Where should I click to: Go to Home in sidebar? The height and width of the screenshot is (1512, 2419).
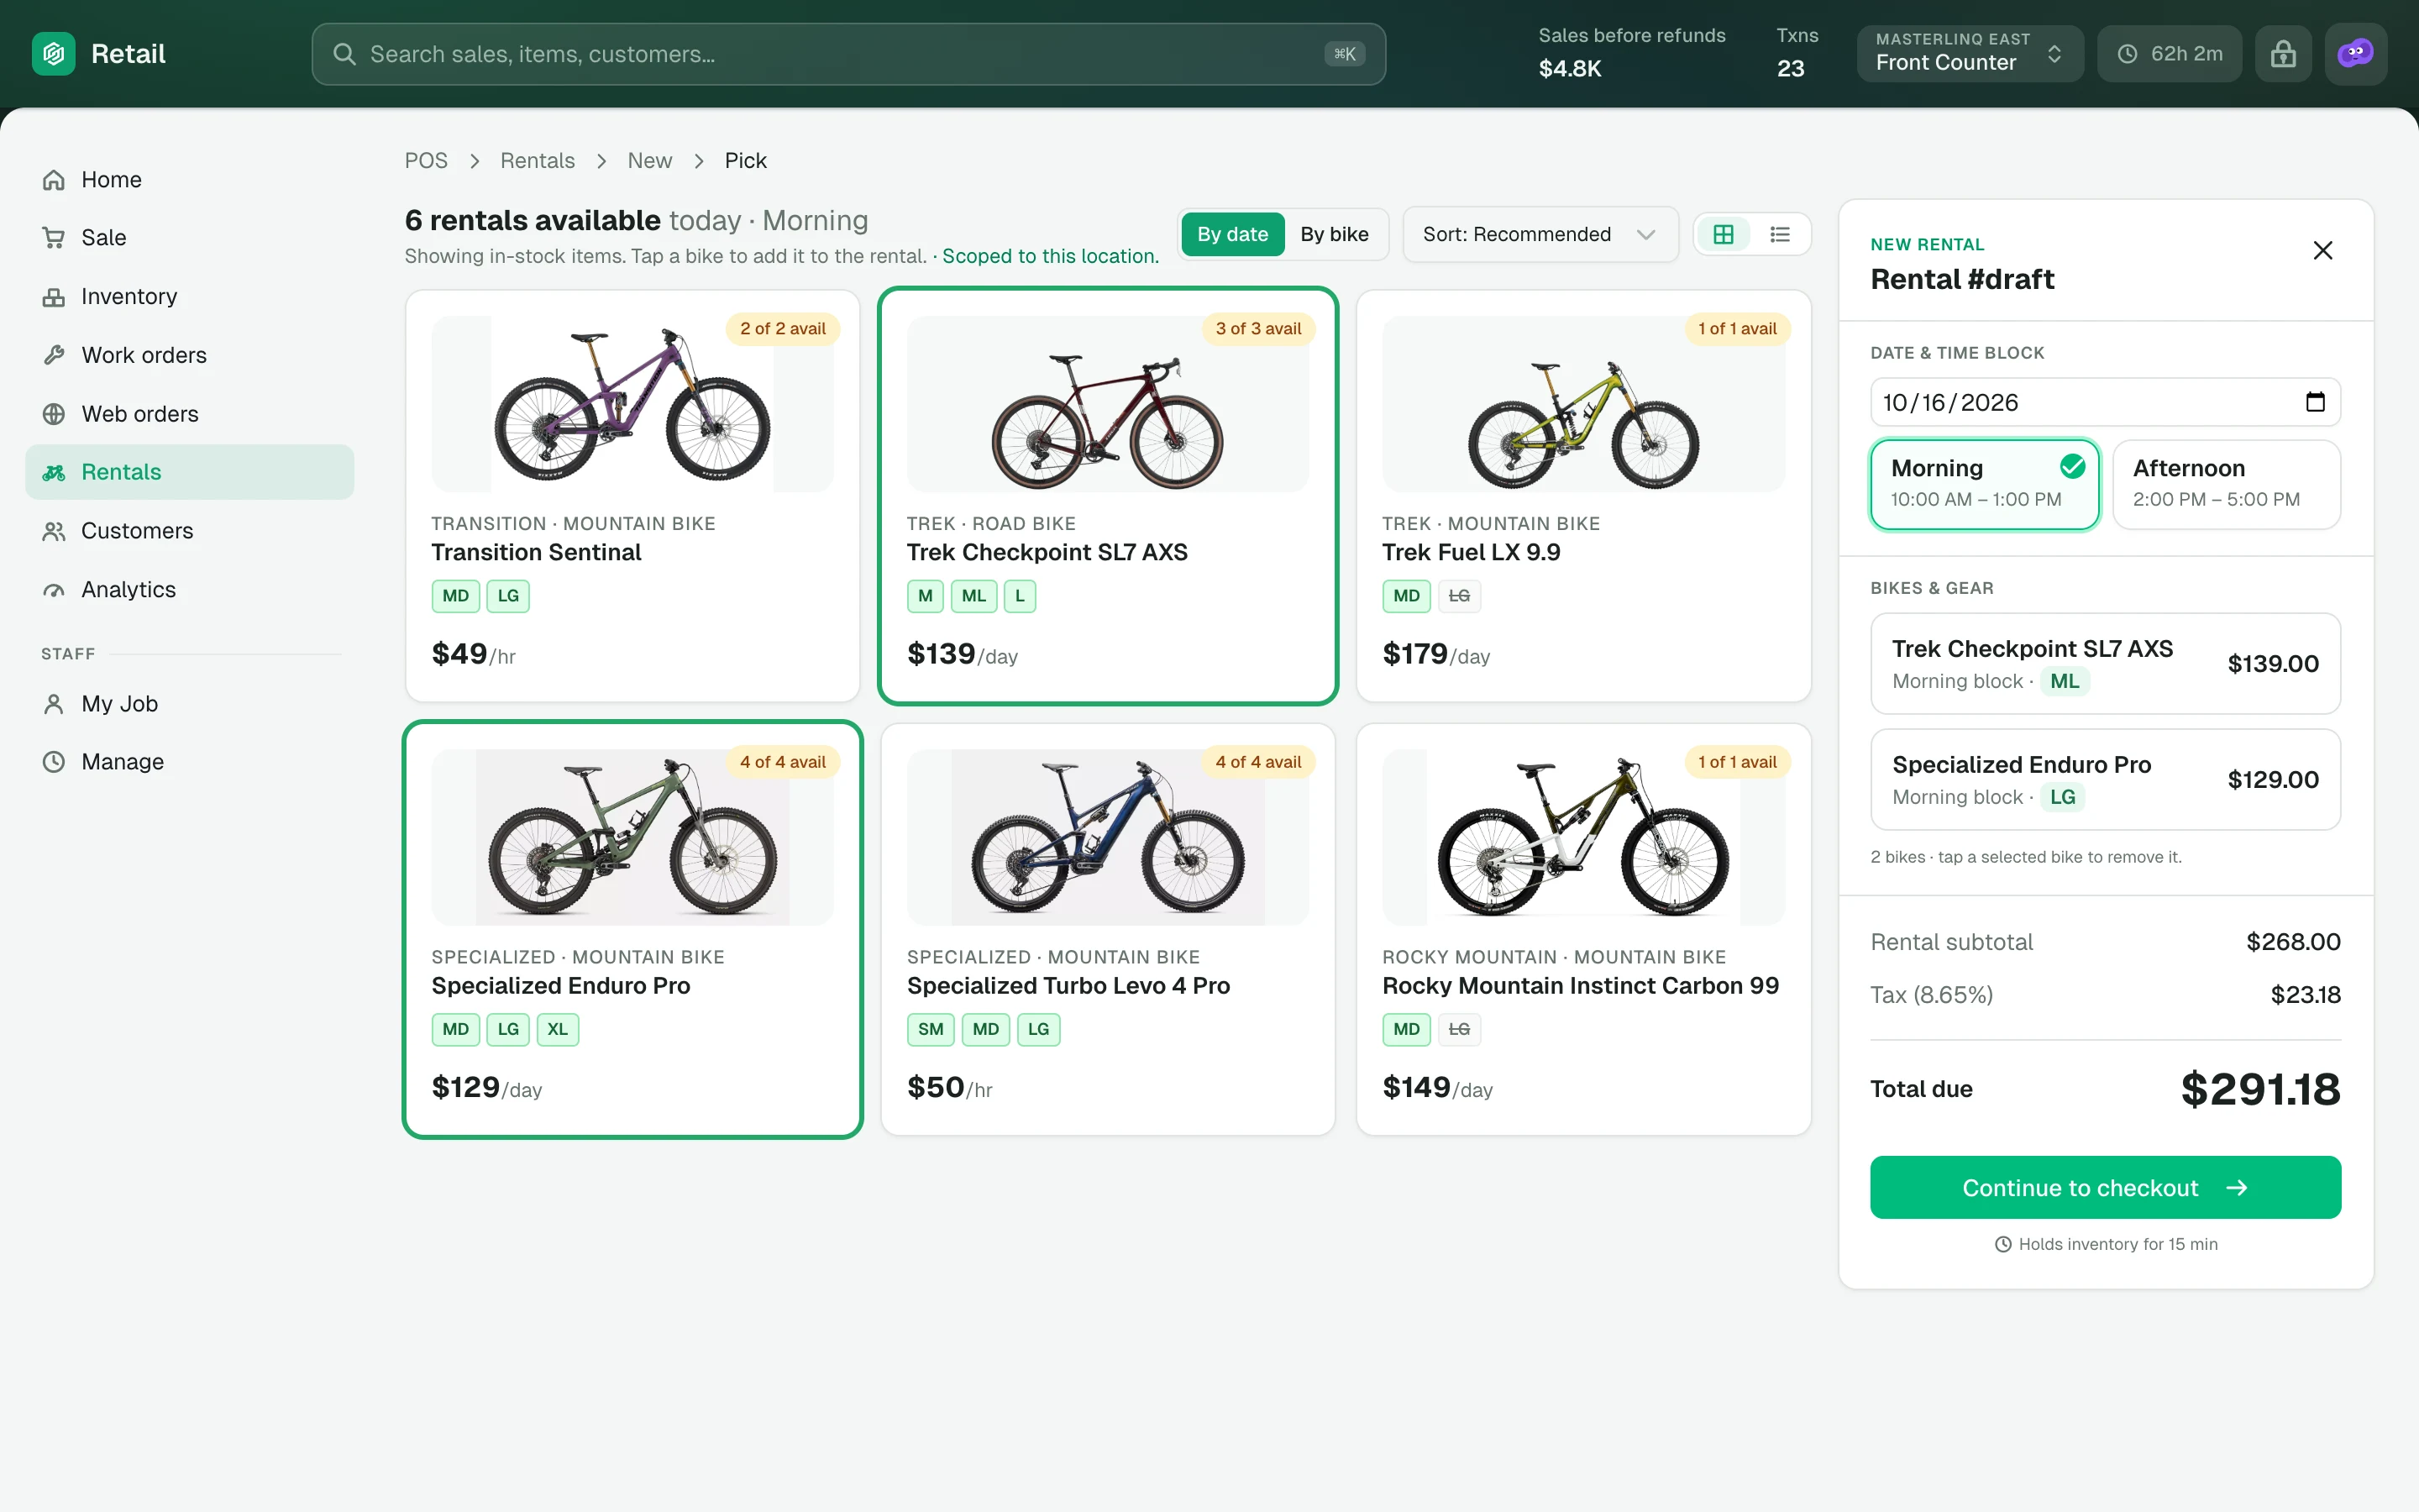click(x=190, y=180)
